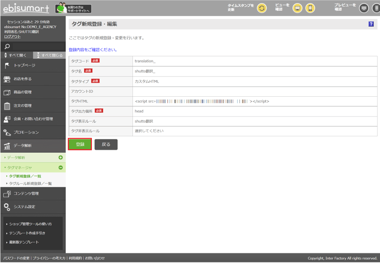Click the タグ新規登録・編集 page heading
Image resolution: width=380 pixels, height=263 pixels.
coord(94,24)
